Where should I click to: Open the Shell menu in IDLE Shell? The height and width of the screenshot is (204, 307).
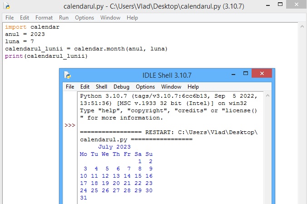(x=101, y=87)
